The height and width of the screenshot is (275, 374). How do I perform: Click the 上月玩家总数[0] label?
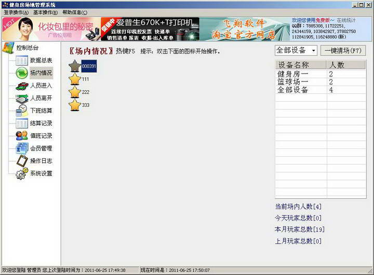[298, 241]
